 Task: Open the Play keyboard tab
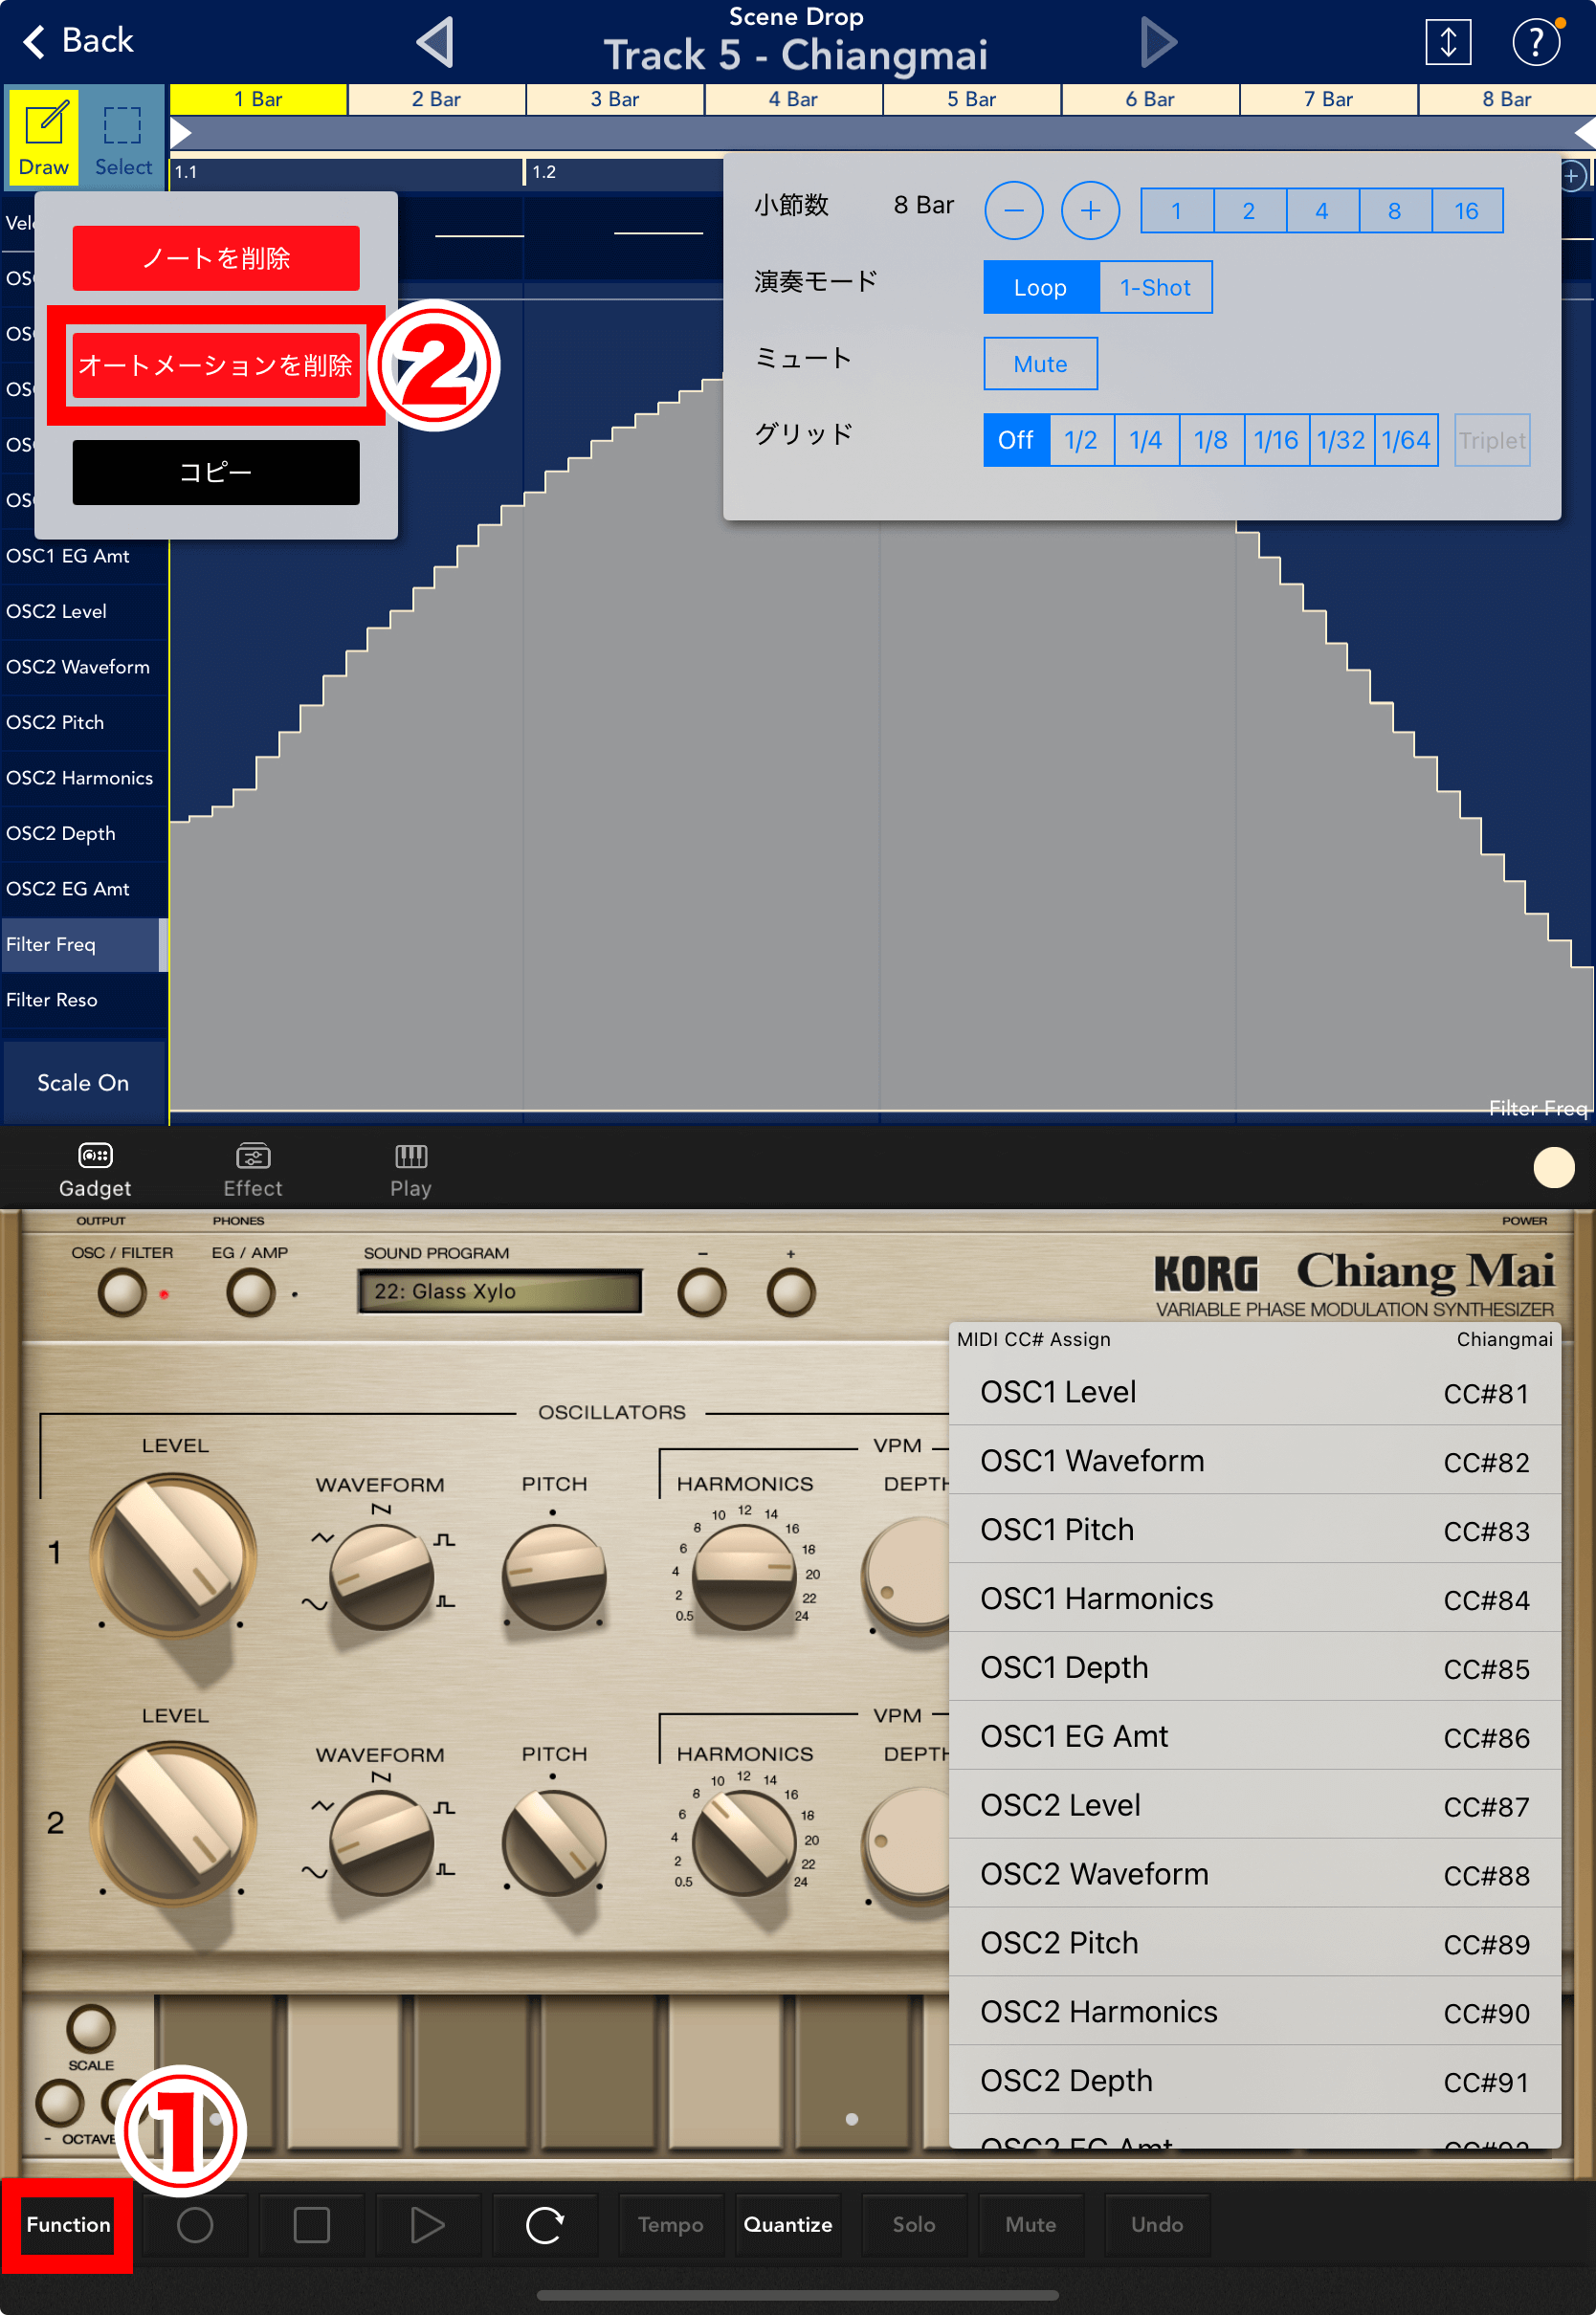(x=411, y=1170)
